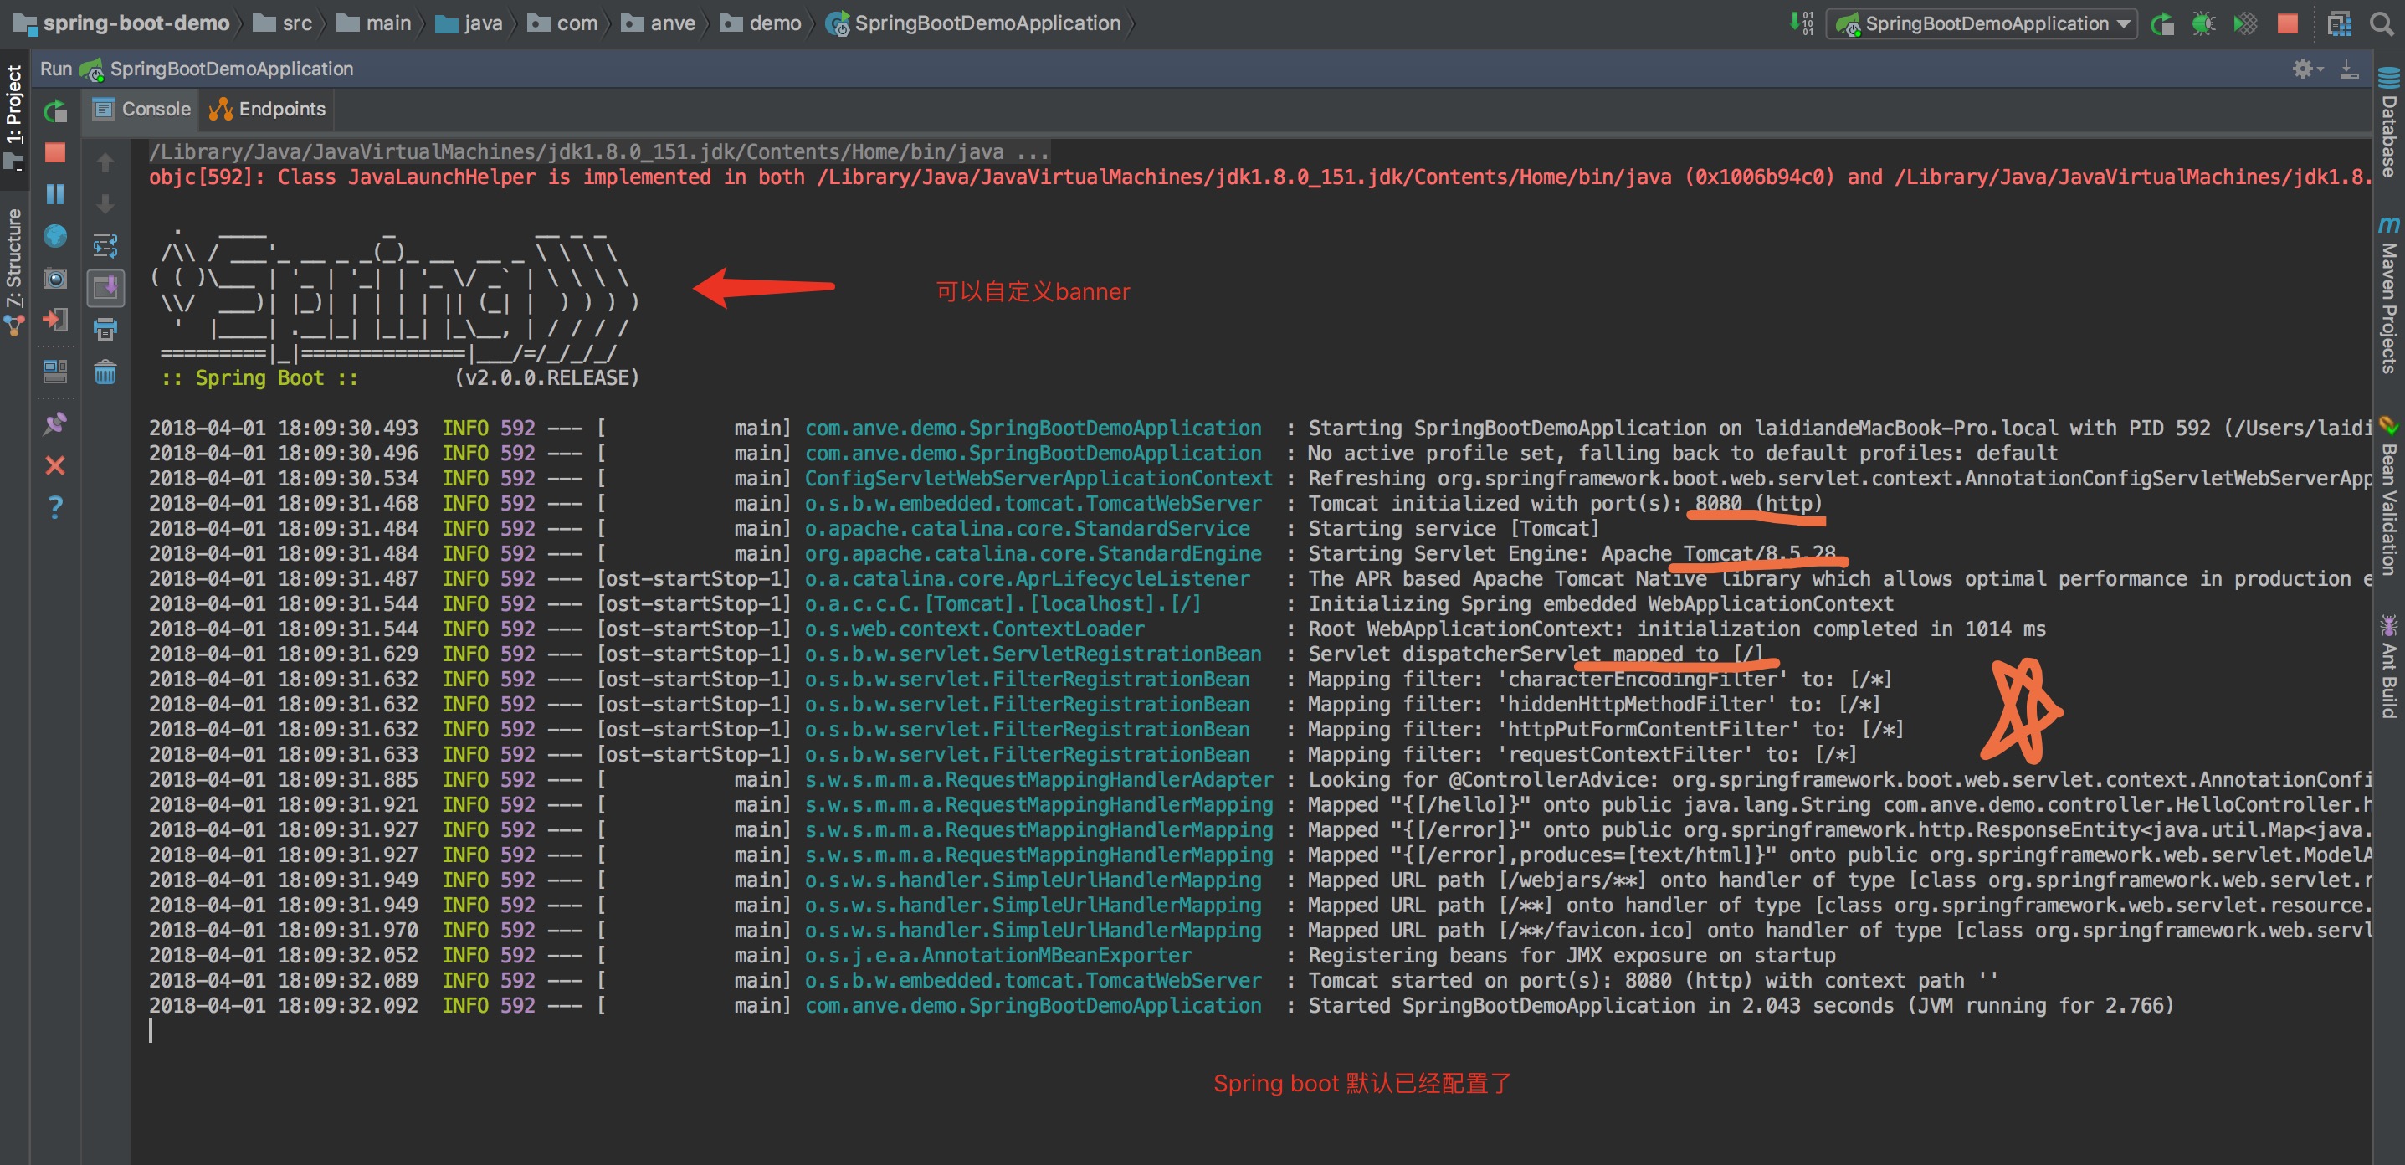Image resolution: width=2405 pixels, height=1165 pixels.
Task: Click the anve package breadcrumb
Action: point(659,23)
